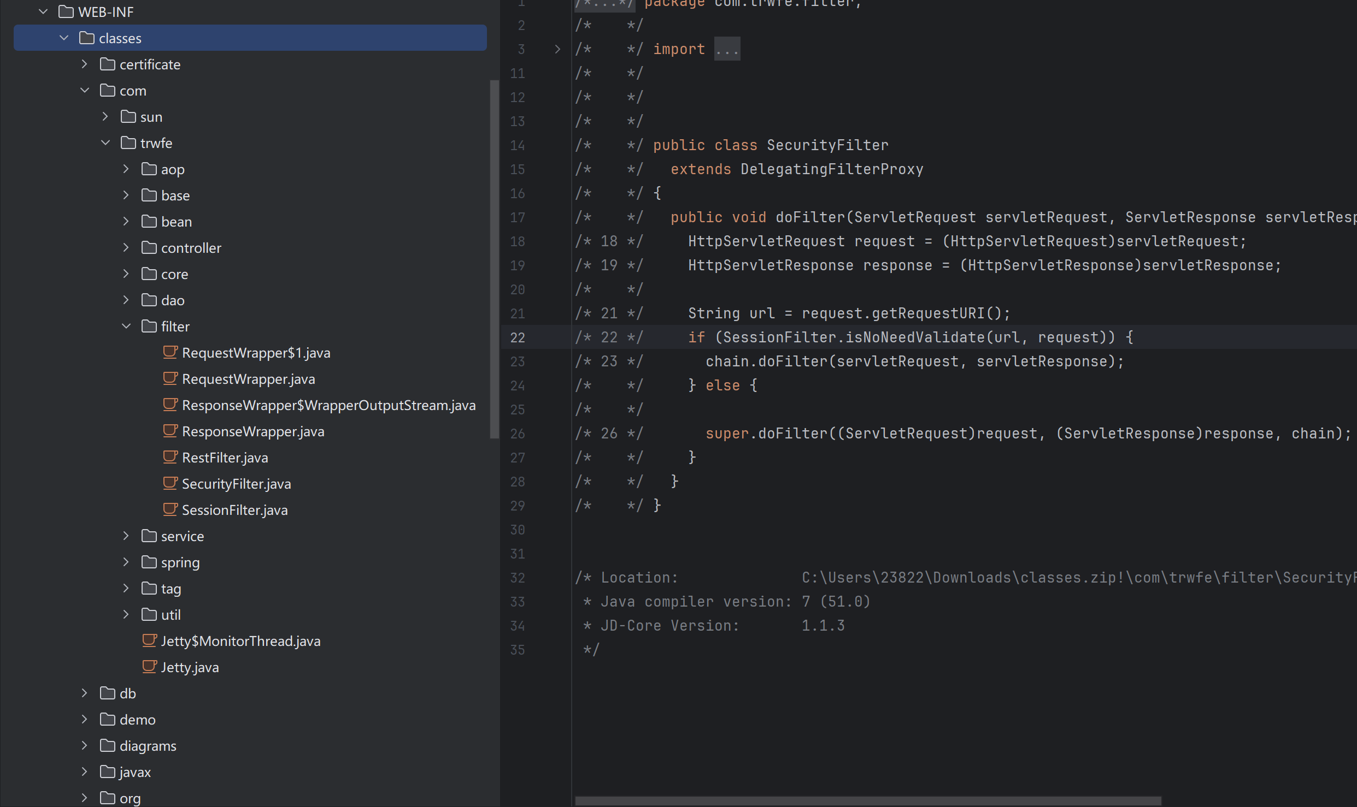Expand the folded import ellipsis
This screenshot has height=807, width=1357.
(727, 49)
